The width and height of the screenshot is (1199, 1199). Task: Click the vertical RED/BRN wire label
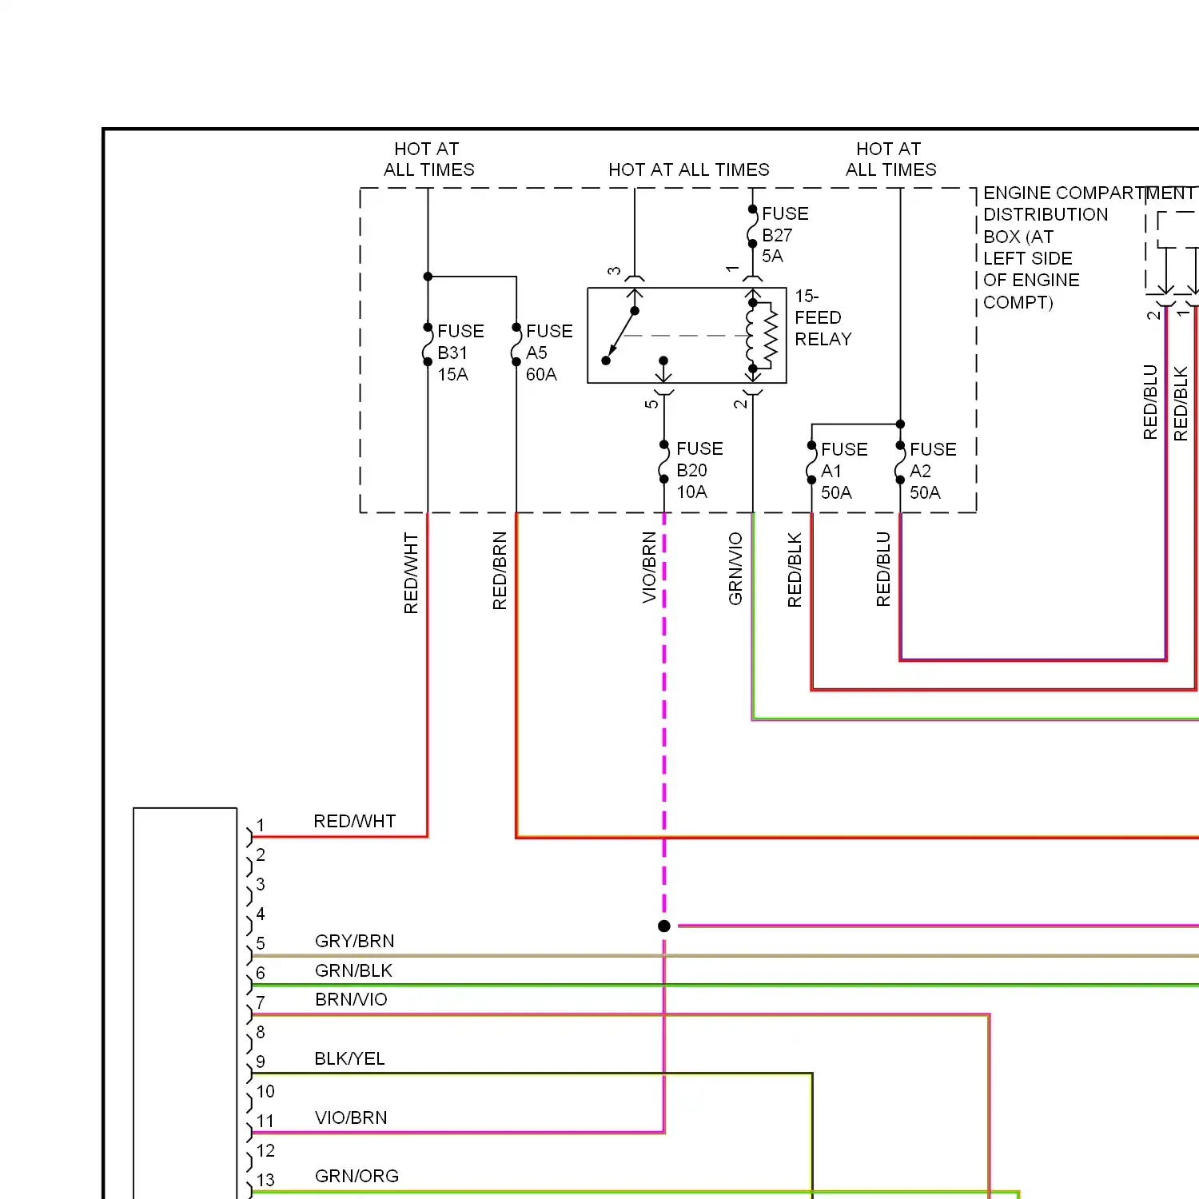[x=500, y=571]
